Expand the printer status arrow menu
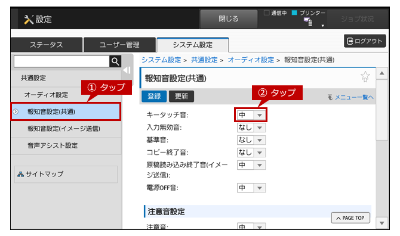400x236 pixels. tap(323, 26)
